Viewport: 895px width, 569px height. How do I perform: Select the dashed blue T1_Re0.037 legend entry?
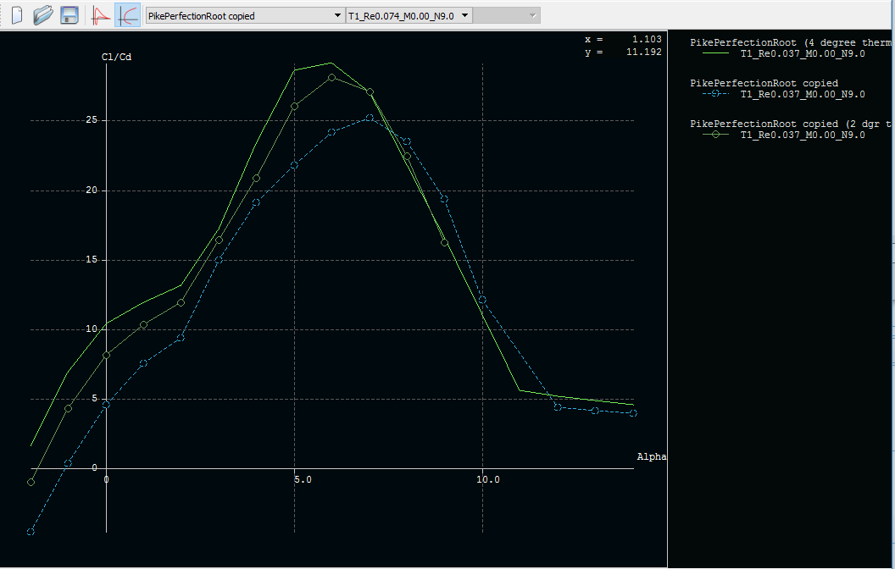[803, 94]
